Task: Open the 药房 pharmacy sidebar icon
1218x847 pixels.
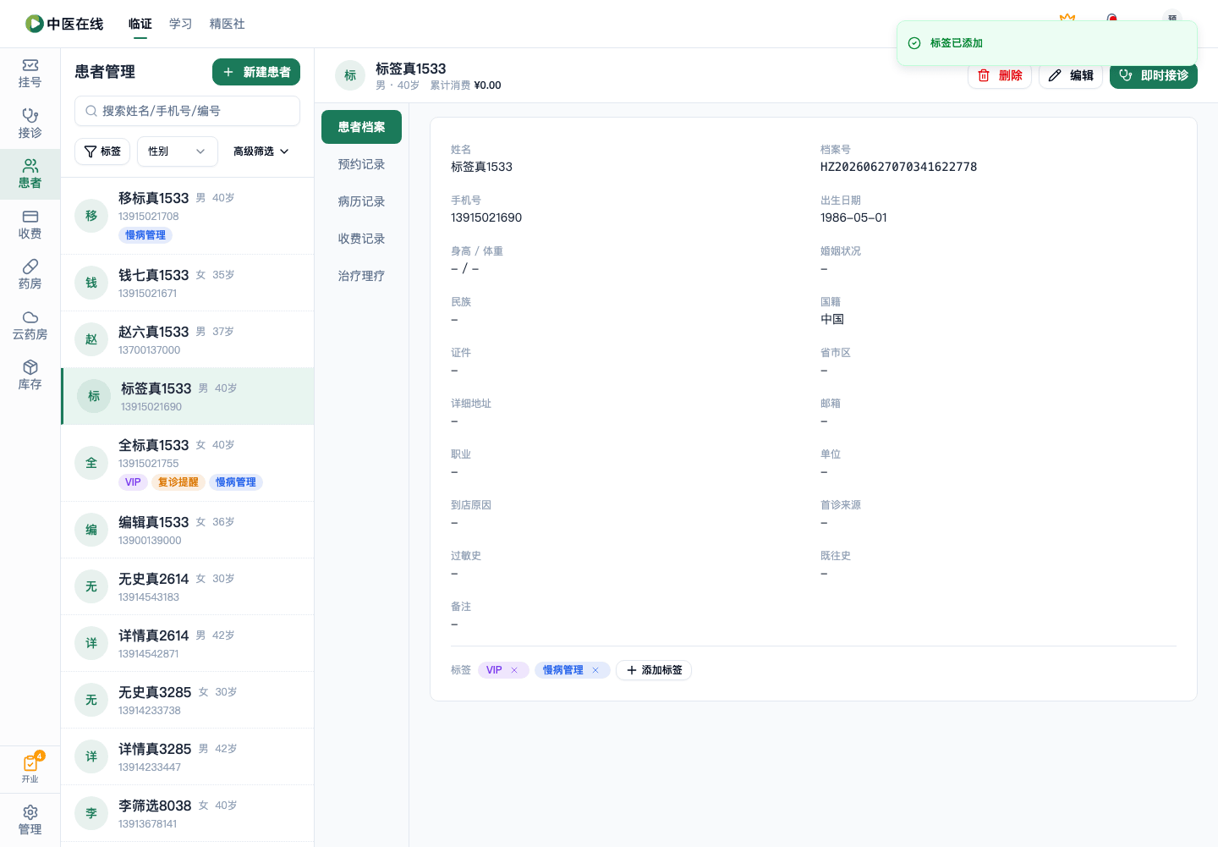Action: tap(30, 275)
